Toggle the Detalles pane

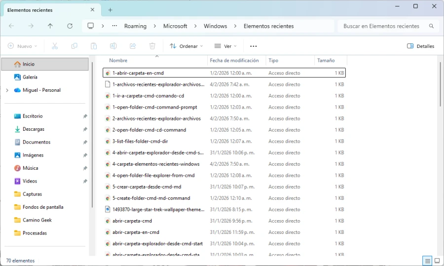point(420,46)
